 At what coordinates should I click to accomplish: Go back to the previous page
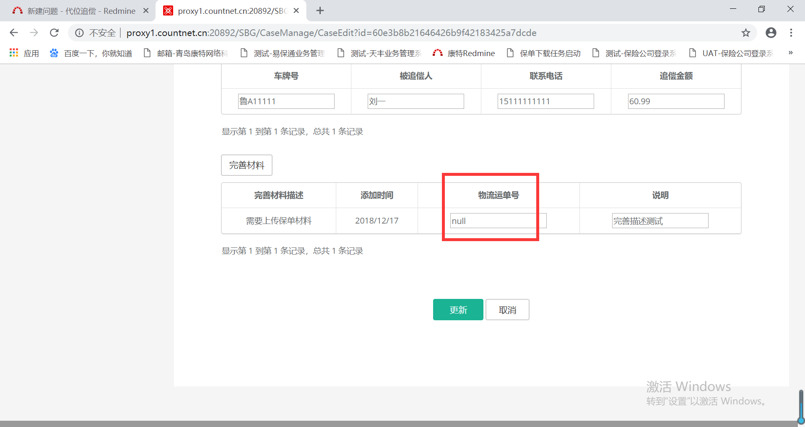click(14, 33)
